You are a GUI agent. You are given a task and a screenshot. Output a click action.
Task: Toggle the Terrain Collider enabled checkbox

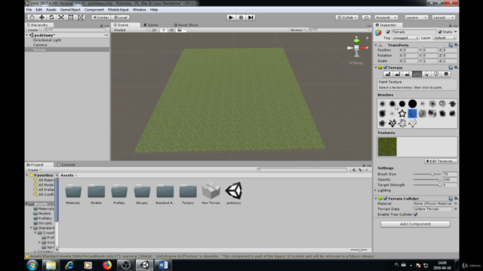[x=386, y=199]
